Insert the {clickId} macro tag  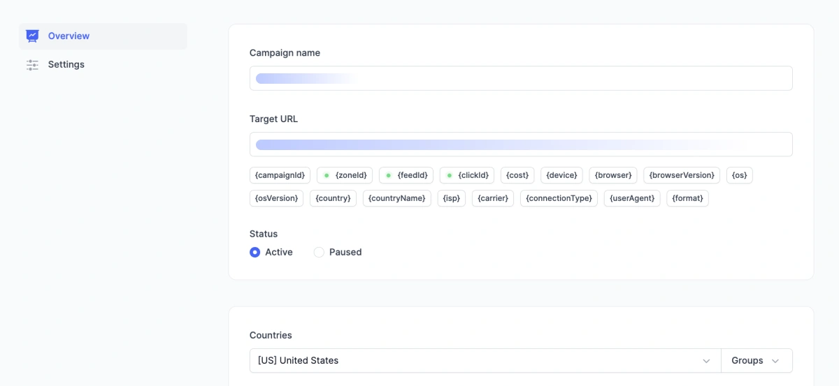point(467,175)
